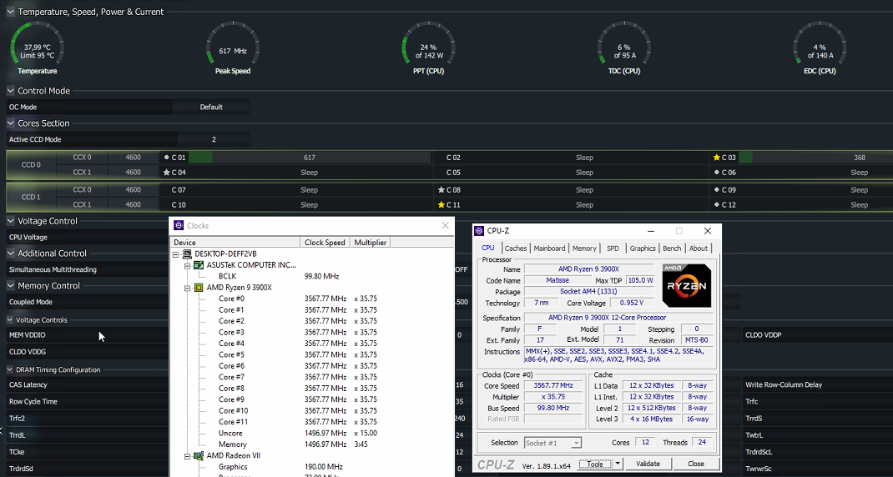
Task: Click the CCD 0 CCX 0 speed 4600
Action: 134,157
